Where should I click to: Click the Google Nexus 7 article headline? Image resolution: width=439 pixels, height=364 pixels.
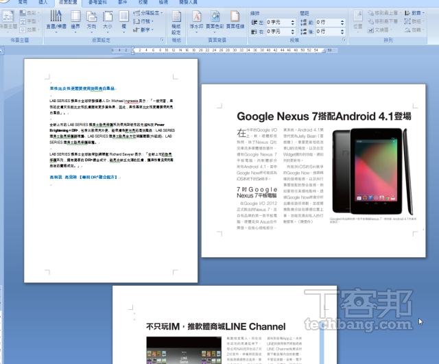(324, 116)
